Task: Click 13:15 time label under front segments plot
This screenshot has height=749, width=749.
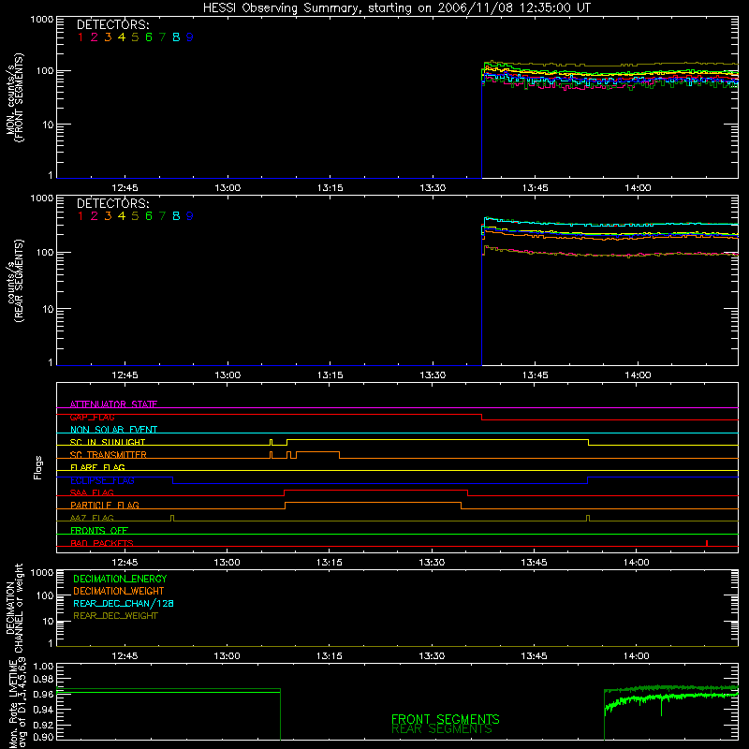Action: [330, 188]
